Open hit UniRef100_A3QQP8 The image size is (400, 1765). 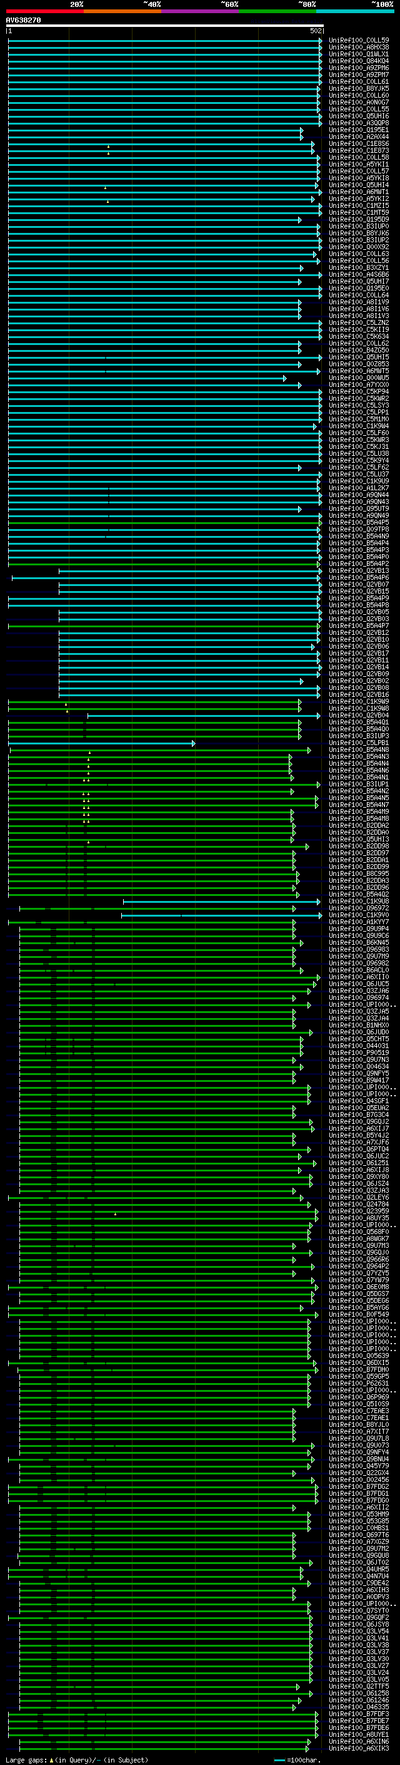tap(358, 123)
